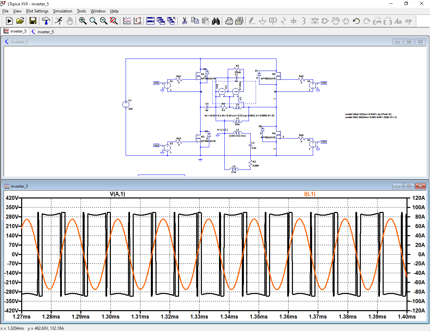Place a Diode tool icon
The height and width of the screenshot is (331, 430).
[x=315, y=21]
